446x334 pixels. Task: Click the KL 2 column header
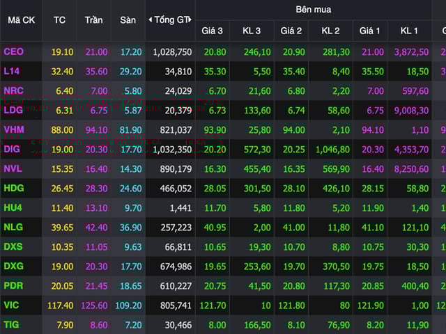tap(330, 31)
